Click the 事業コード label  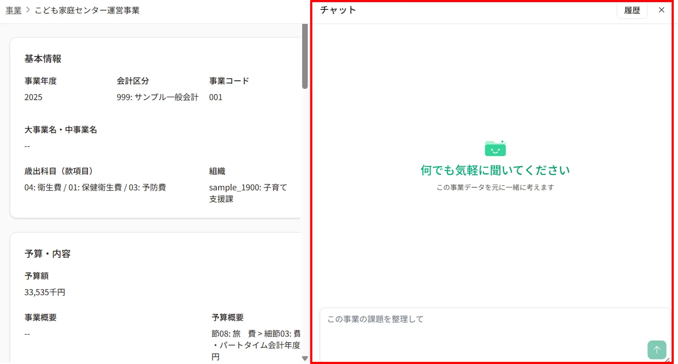point(229,81)
